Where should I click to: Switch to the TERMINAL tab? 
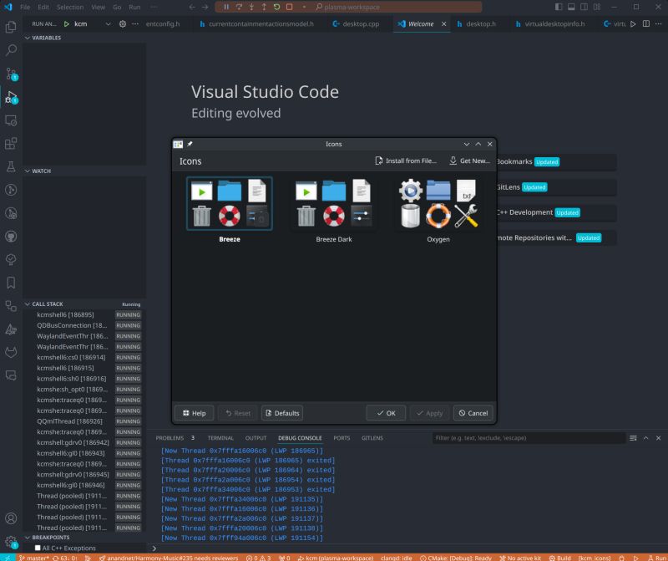tap(220, 437)
